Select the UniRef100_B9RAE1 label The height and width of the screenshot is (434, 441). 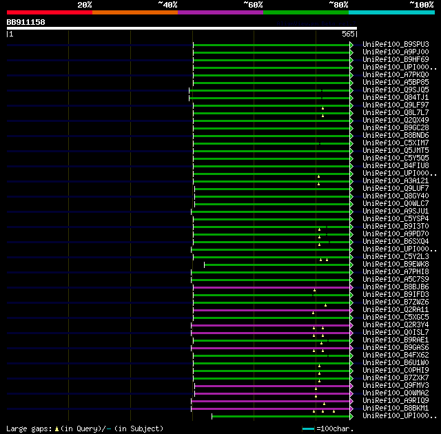pos(396,340)
